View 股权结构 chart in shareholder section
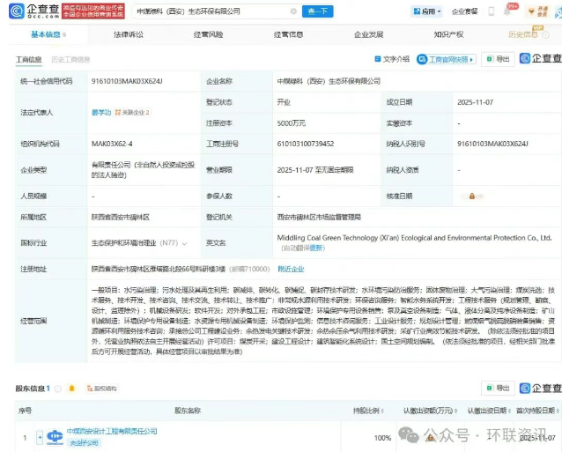This screenshot has width=562, height=452. point(100,388)
